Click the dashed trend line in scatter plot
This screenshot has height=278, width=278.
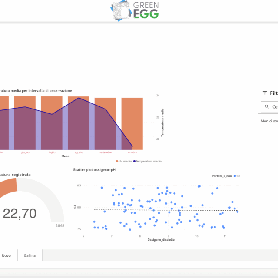tap(165, 210)
